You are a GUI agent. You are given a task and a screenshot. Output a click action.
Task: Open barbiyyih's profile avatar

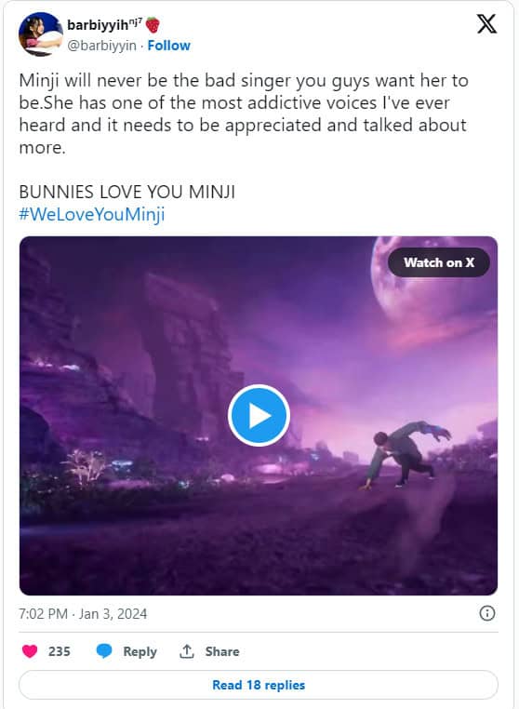tap(40, 33)
